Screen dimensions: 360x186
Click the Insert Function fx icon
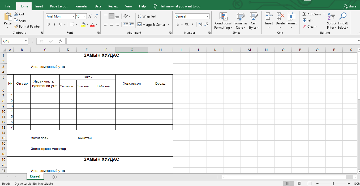tap(61, 41)
